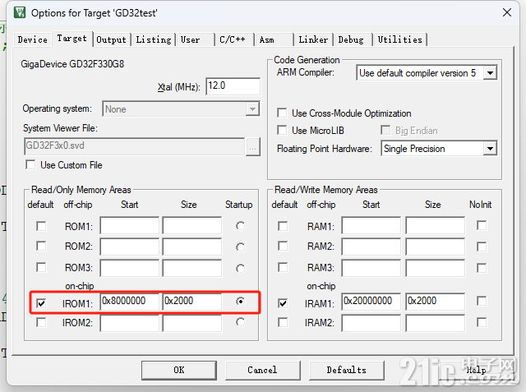Click the IROM1 Start field 0x8000000
Viewport: 526px width, 392px height.
(129, 302)
